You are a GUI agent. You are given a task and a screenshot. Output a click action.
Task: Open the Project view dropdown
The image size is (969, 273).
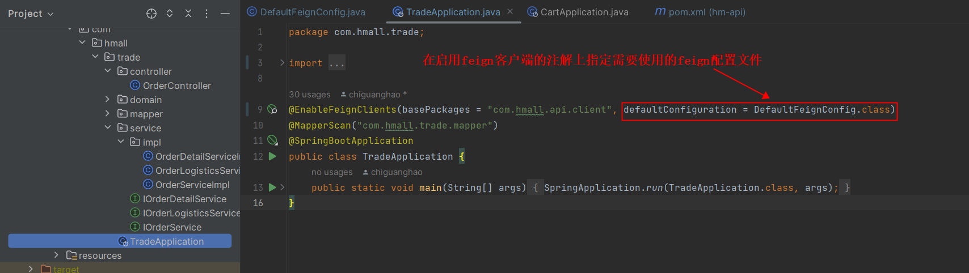(31, 14)
